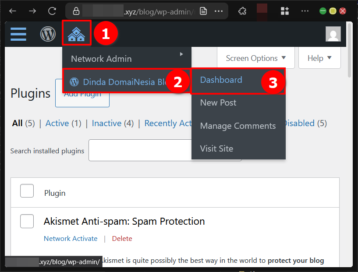Reload the page with refresh icon
This screenshot has height=272, width=358.
tap(52, 11)
